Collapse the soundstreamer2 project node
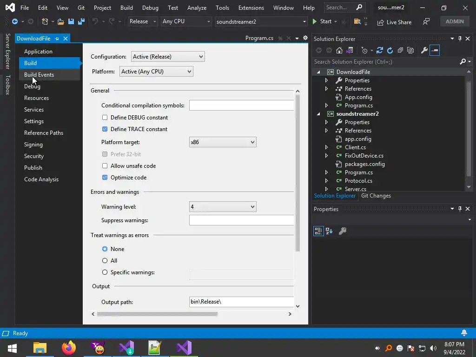 click(x=318, y=114)
